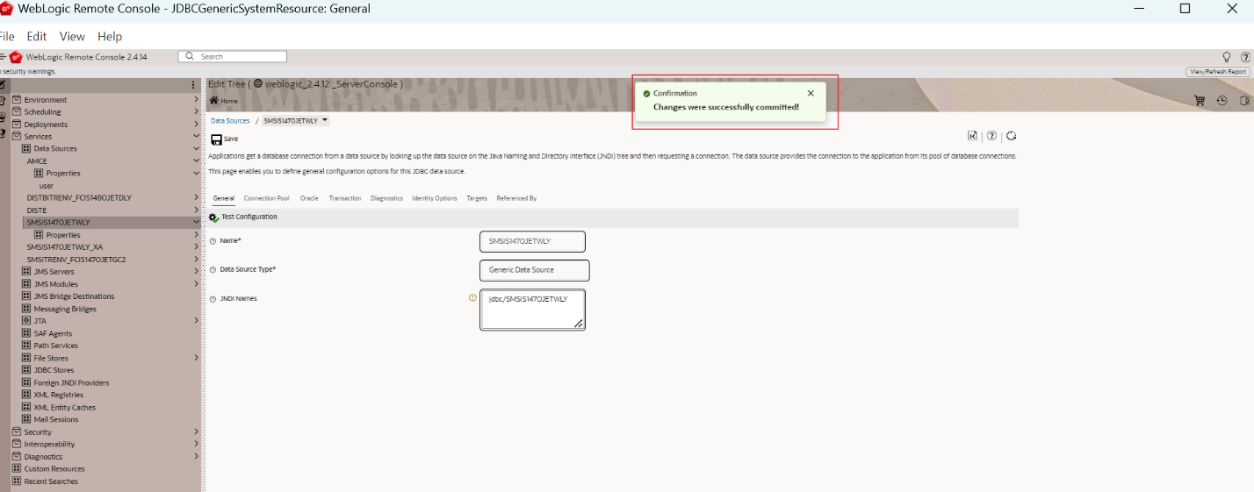The image size is (1254, 492).
Task: Expand the Deployments tree node
Action: click(x=196, y=125)
